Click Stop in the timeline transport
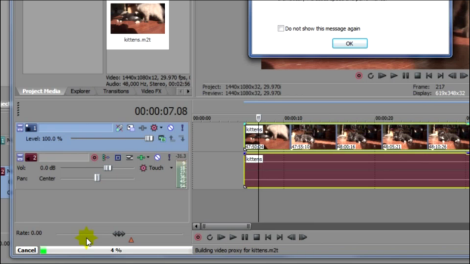Viewport: 470px width, 264px height. (256, 237)
